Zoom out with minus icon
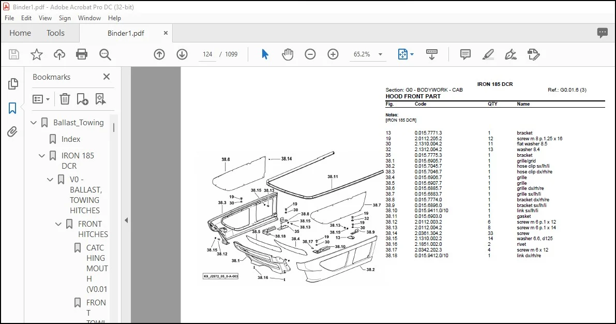Viewport: 616px width, 324px height. click(310, 54)
